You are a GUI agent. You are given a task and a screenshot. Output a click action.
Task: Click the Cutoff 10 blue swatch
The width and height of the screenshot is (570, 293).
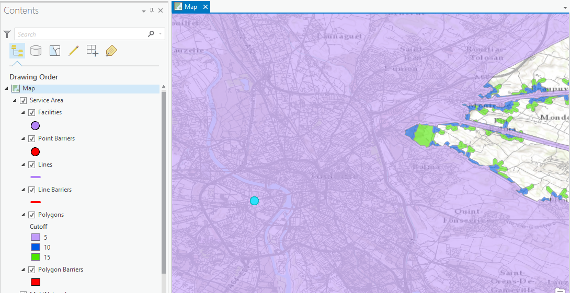[x=35, y=247]
